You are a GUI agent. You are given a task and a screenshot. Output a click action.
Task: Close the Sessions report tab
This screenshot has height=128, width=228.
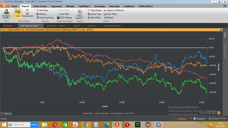[x=99, y=26]
